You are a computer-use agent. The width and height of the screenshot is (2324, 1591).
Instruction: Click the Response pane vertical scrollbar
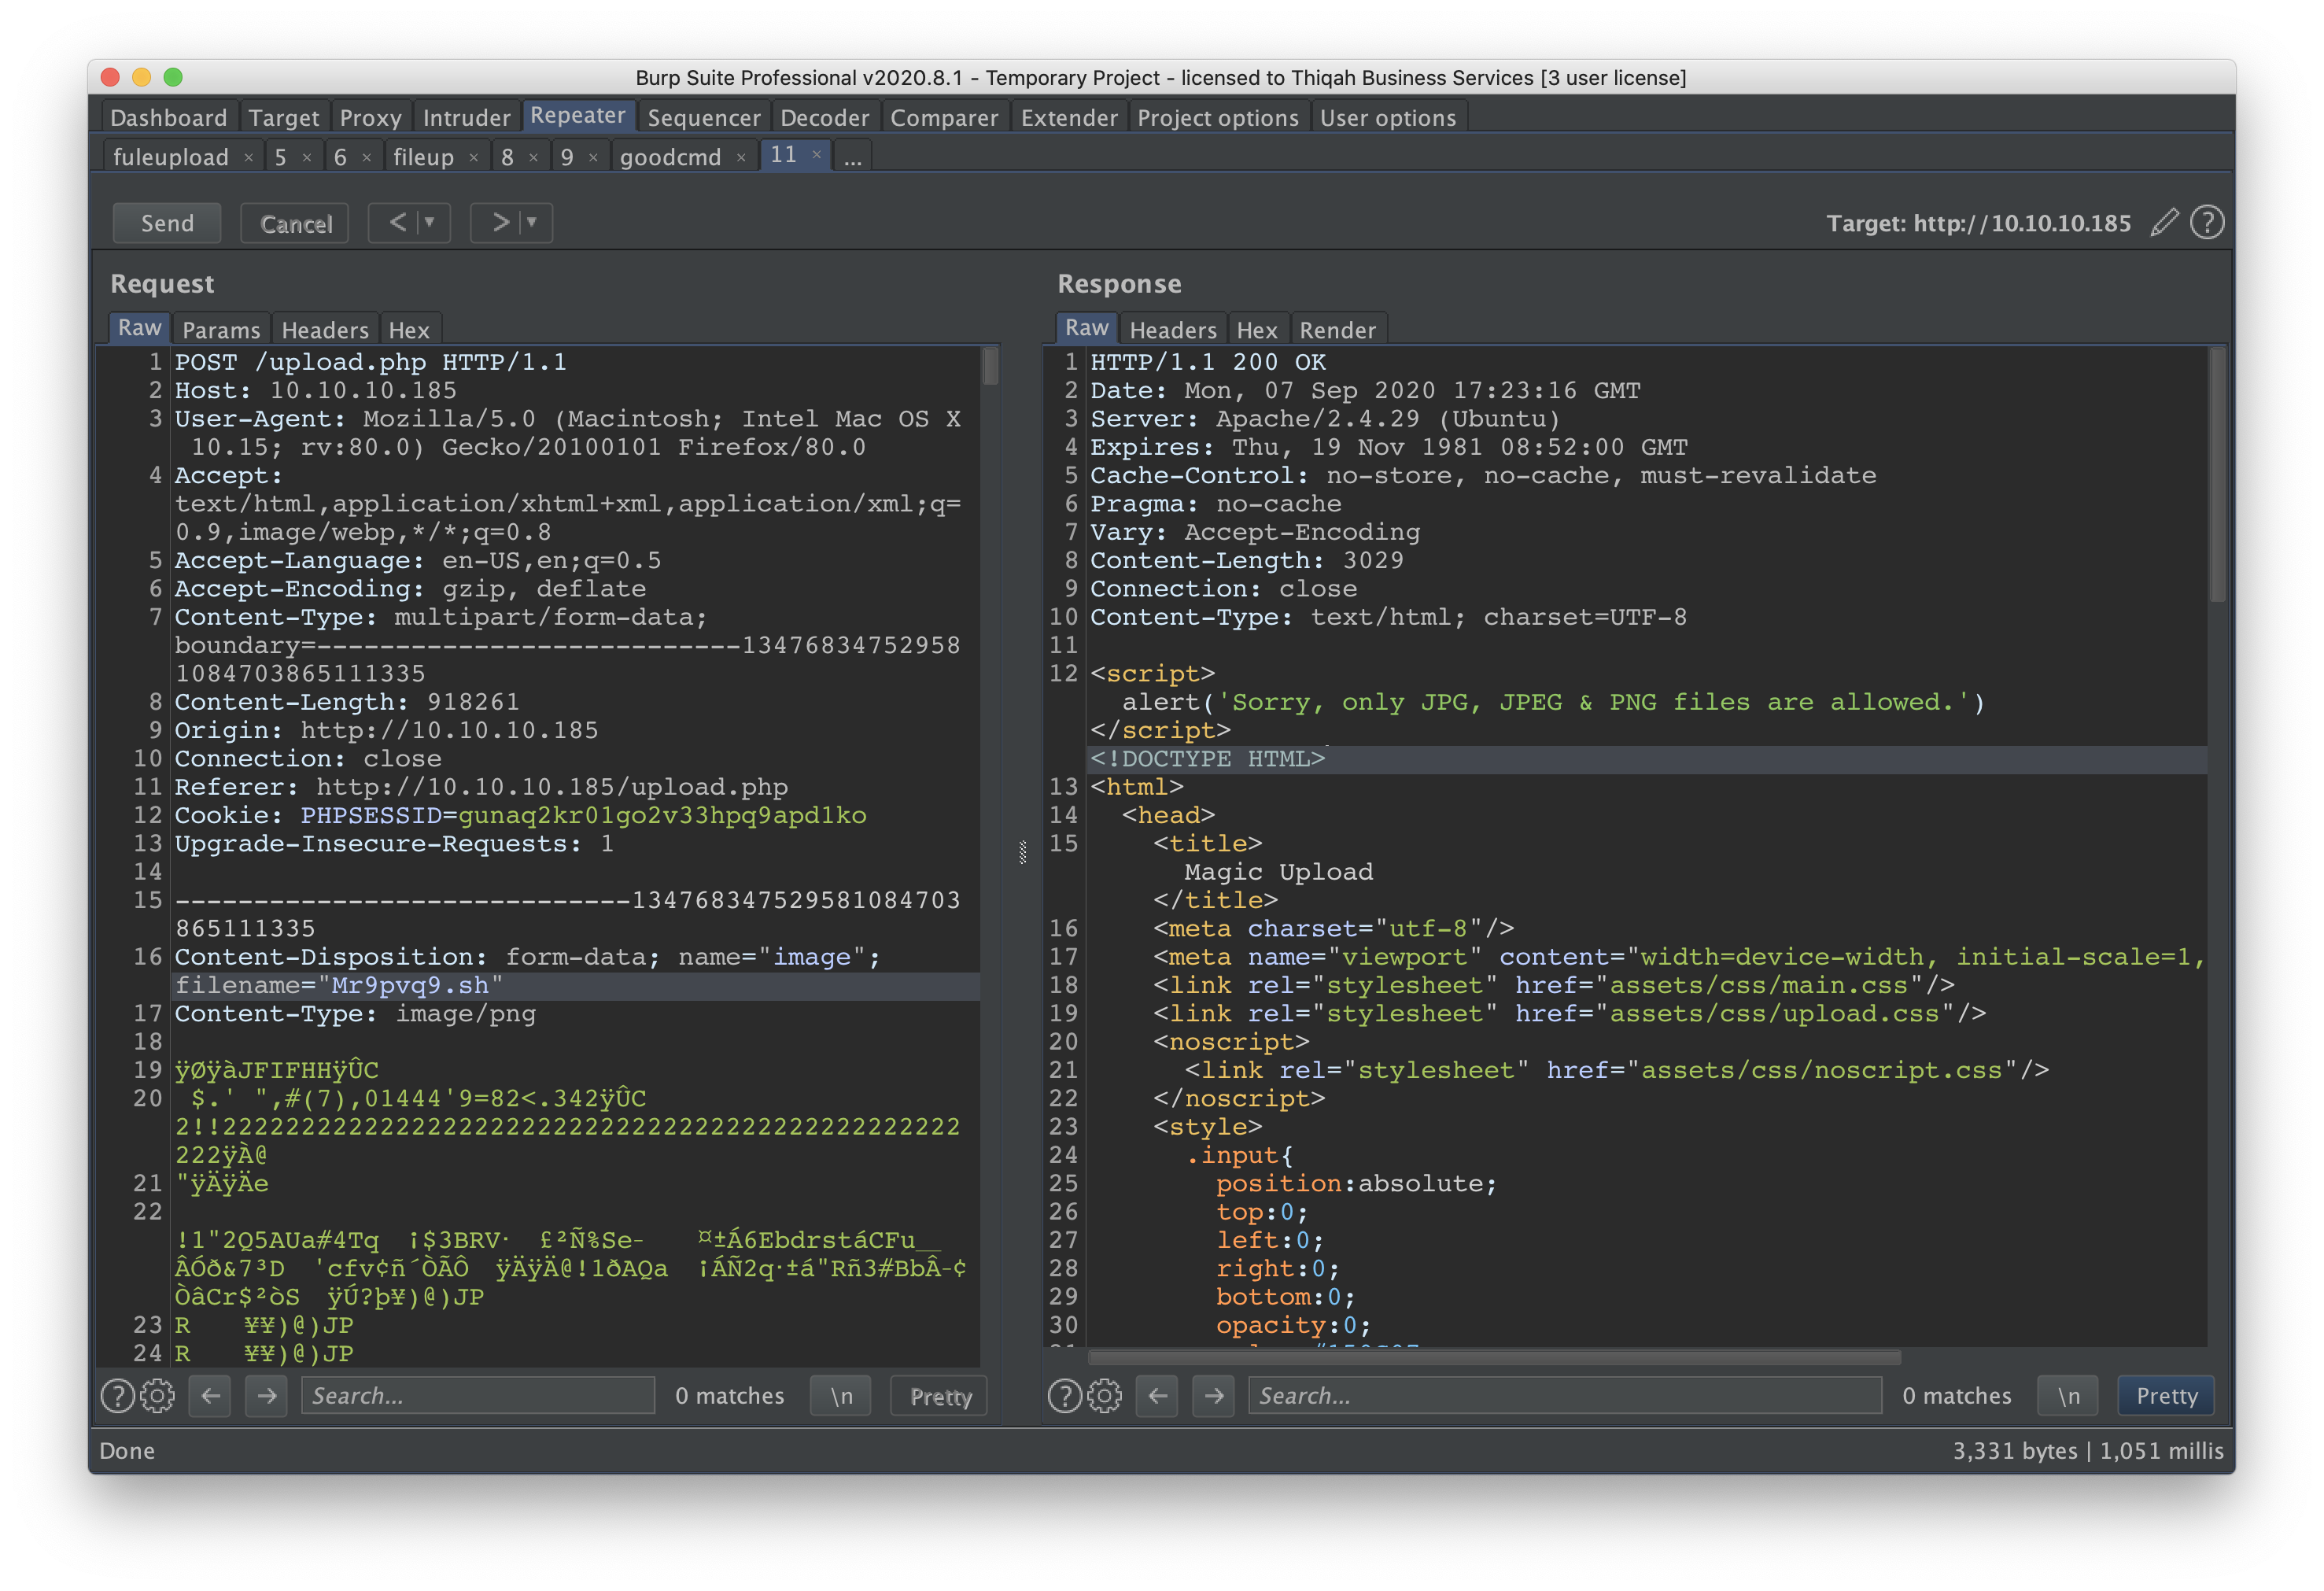(2217, 475)
